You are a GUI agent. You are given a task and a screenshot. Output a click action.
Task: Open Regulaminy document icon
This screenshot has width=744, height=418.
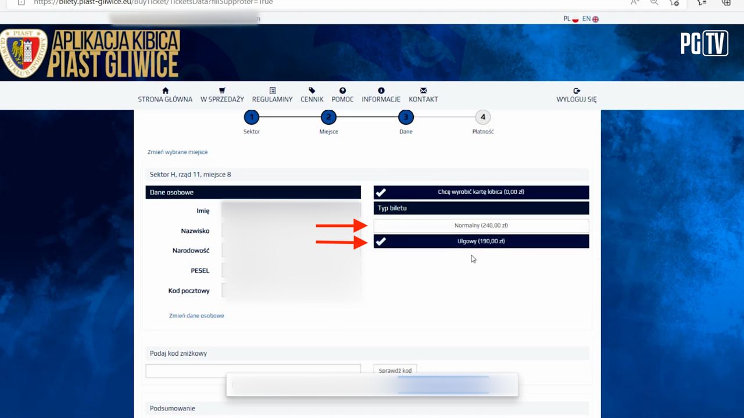pyautogui.click(x=272, y=91)
